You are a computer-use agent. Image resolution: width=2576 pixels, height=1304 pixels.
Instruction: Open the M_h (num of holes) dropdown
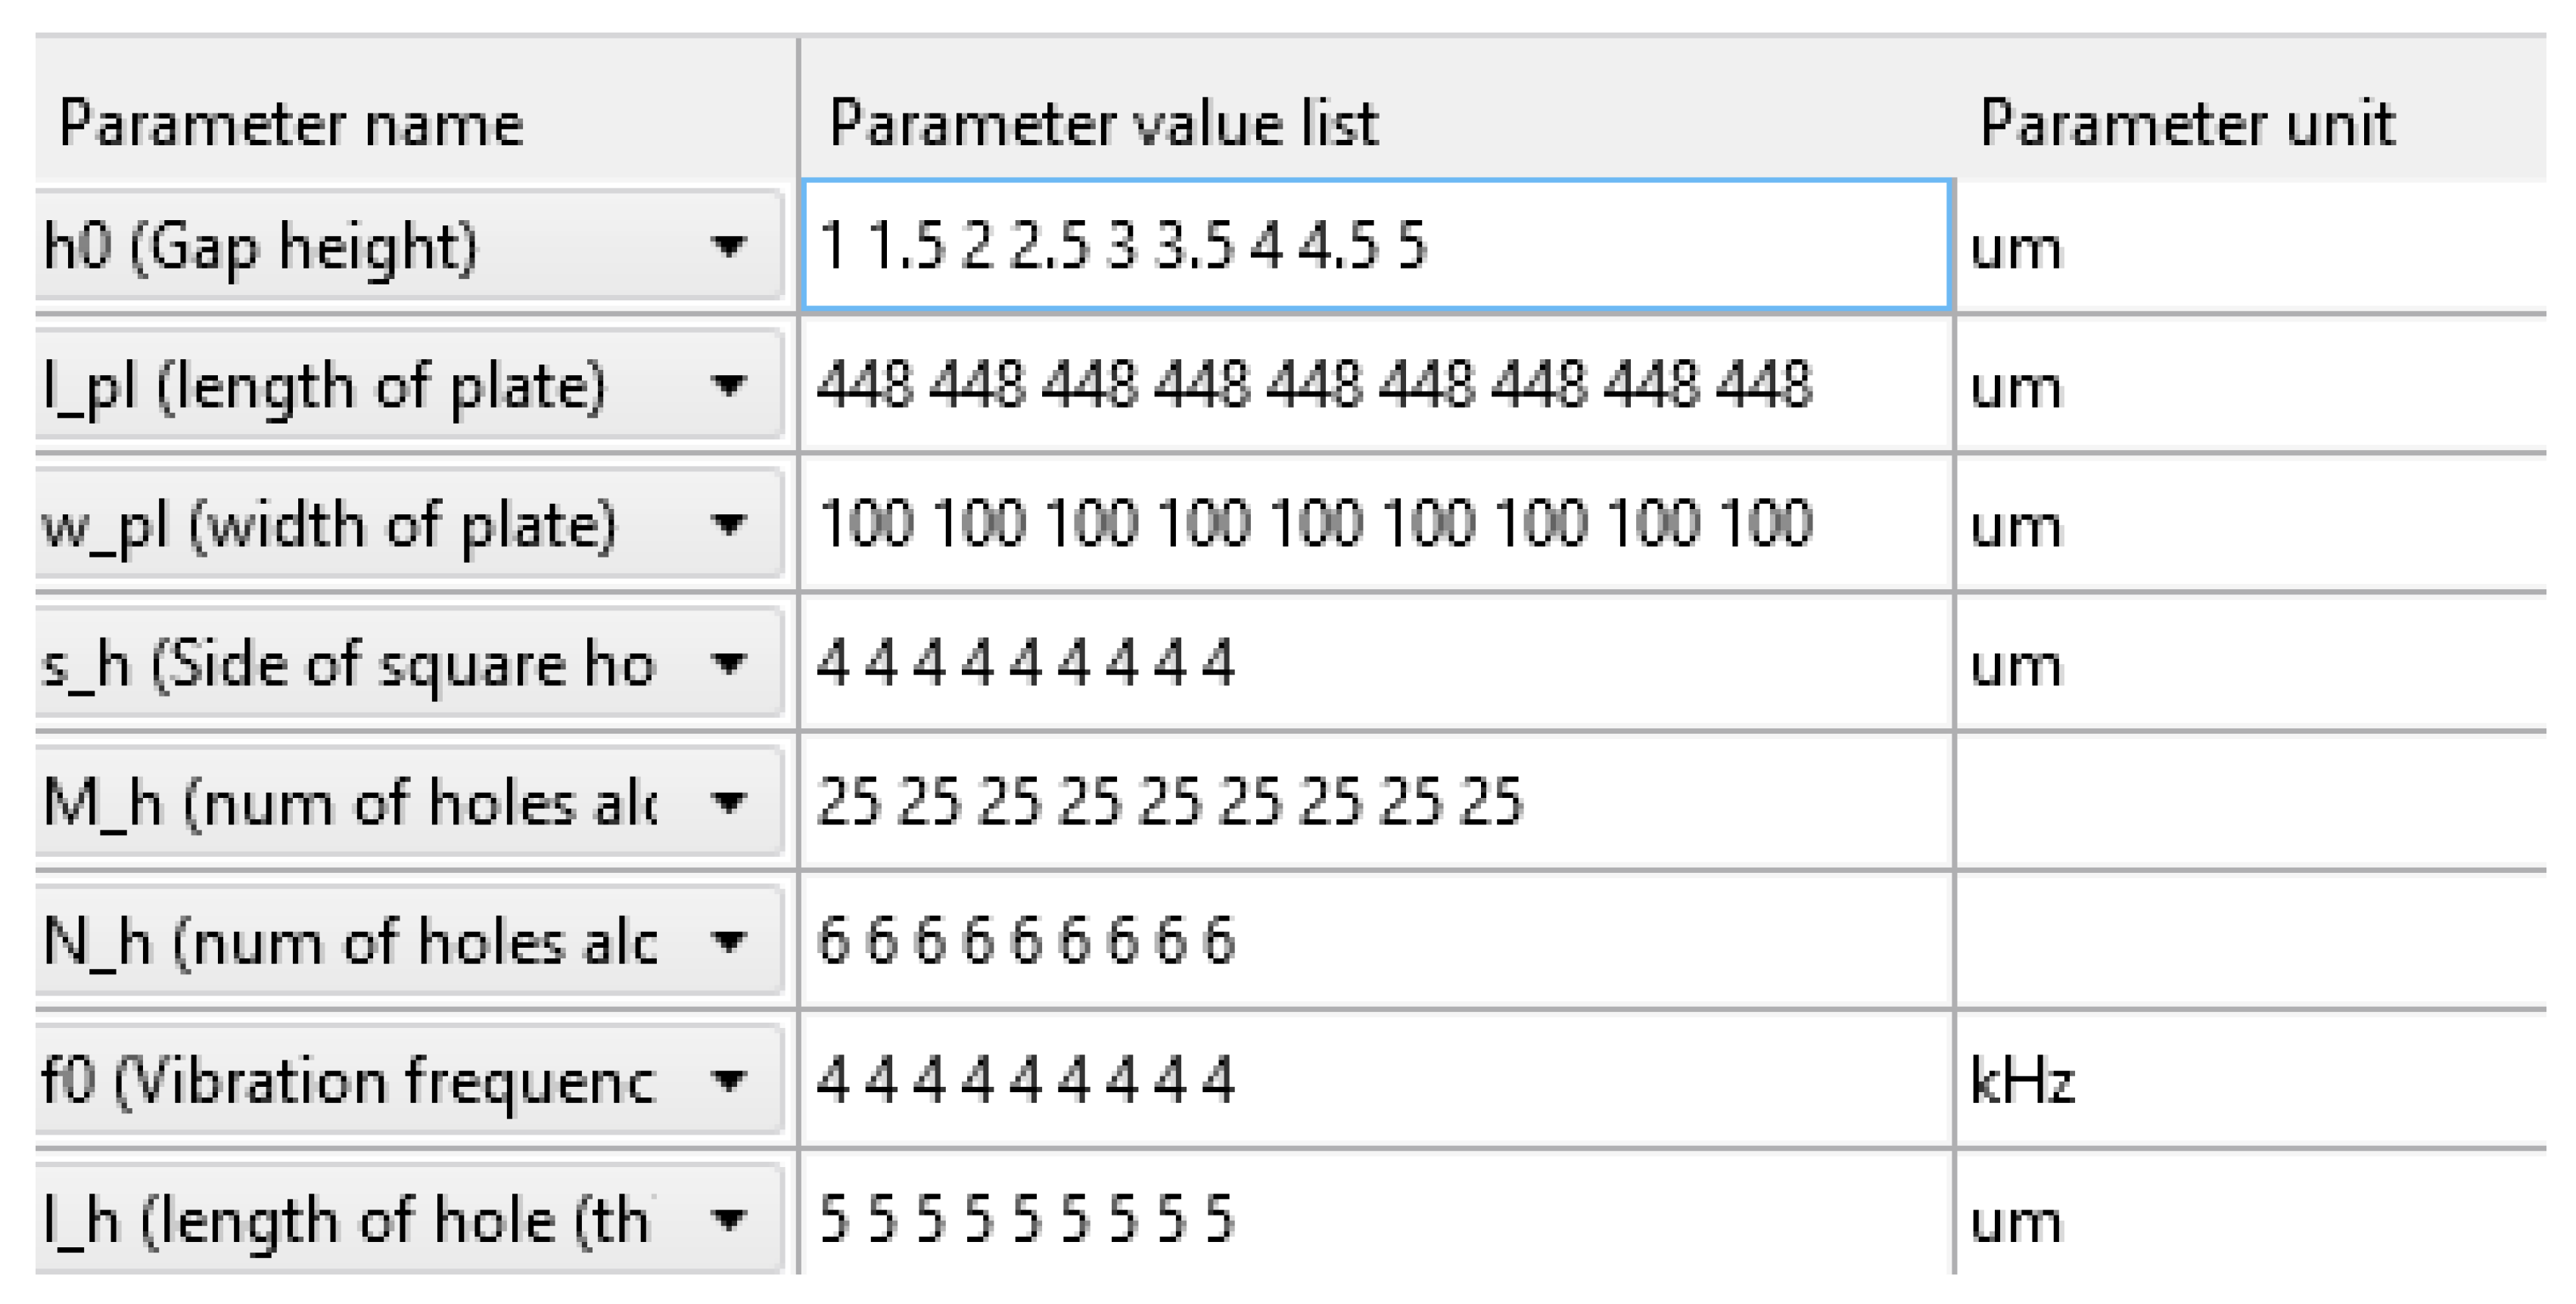[x=731, y=802]
